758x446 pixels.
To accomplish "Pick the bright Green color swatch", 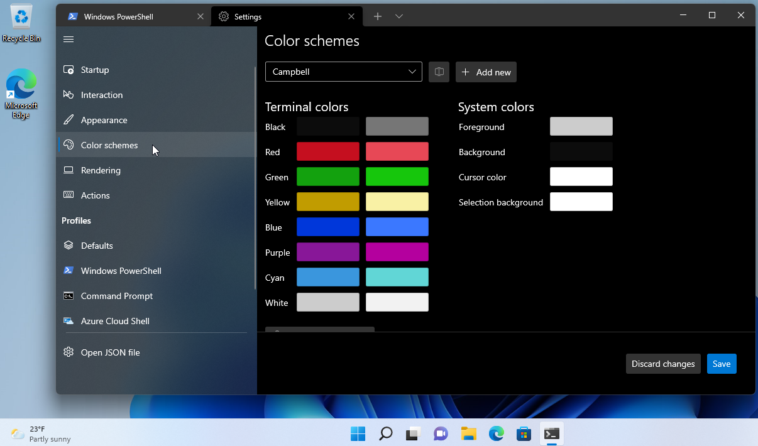I will click(x=397, y=177).
